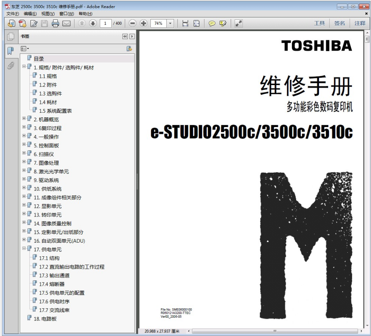The height and width of the screenshot is (336, 371).
Task: Open the 窗口(W) menu
Action: (66, 14)
